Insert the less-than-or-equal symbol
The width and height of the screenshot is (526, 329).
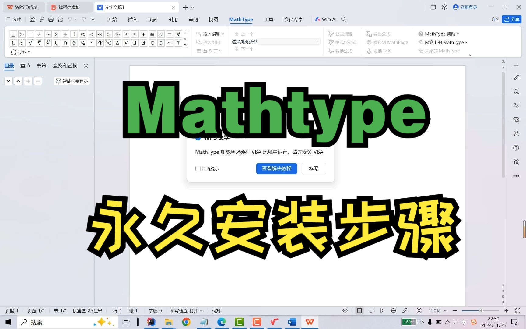[x=126, y=34]
